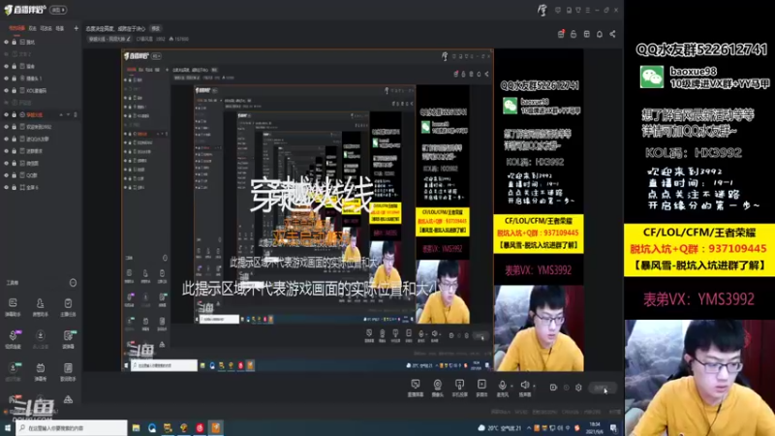This screenshot has width=775, height=436.
Task: Select the 进QQ水友群 source row
Action: (x=41, y=139)
